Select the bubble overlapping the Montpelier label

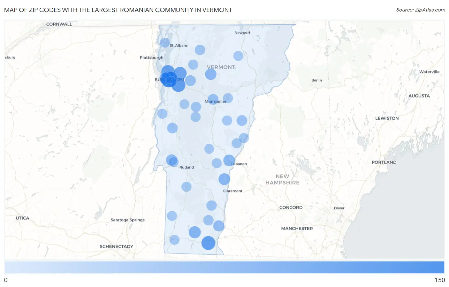(x=213, y=99)
